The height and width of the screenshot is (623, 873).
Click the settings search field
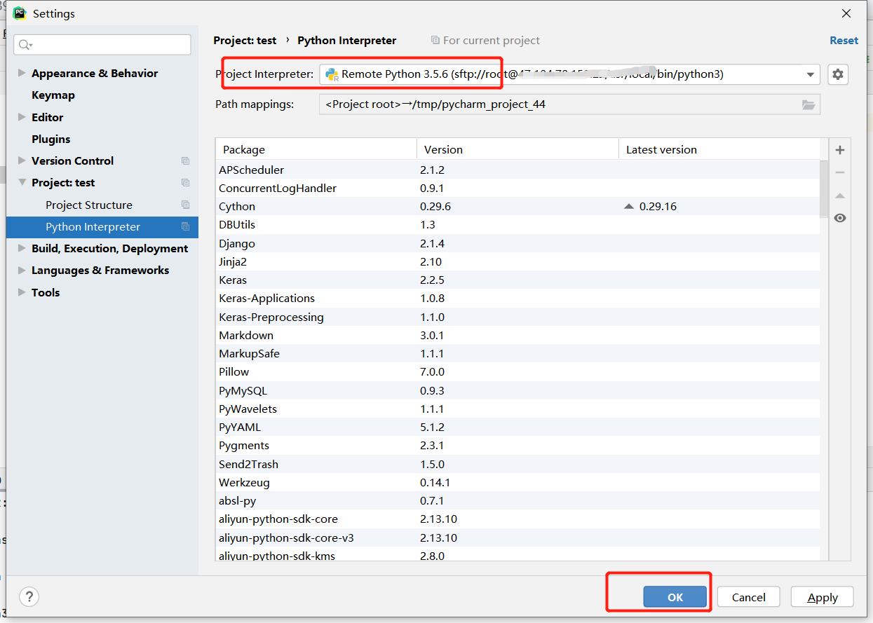(x=102, y=45)
